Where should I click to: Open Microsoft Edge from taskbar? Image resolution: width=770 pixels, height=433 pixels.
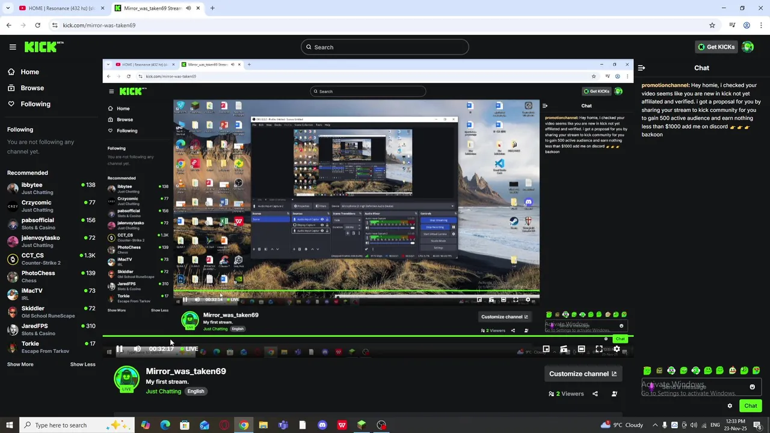point(165,425)
